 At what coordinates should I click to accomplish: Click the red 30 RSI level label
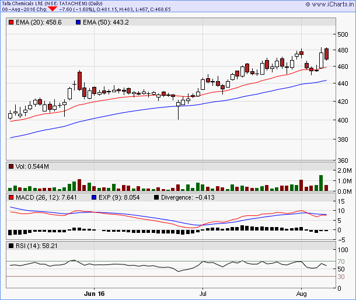[x=341, y=277]
